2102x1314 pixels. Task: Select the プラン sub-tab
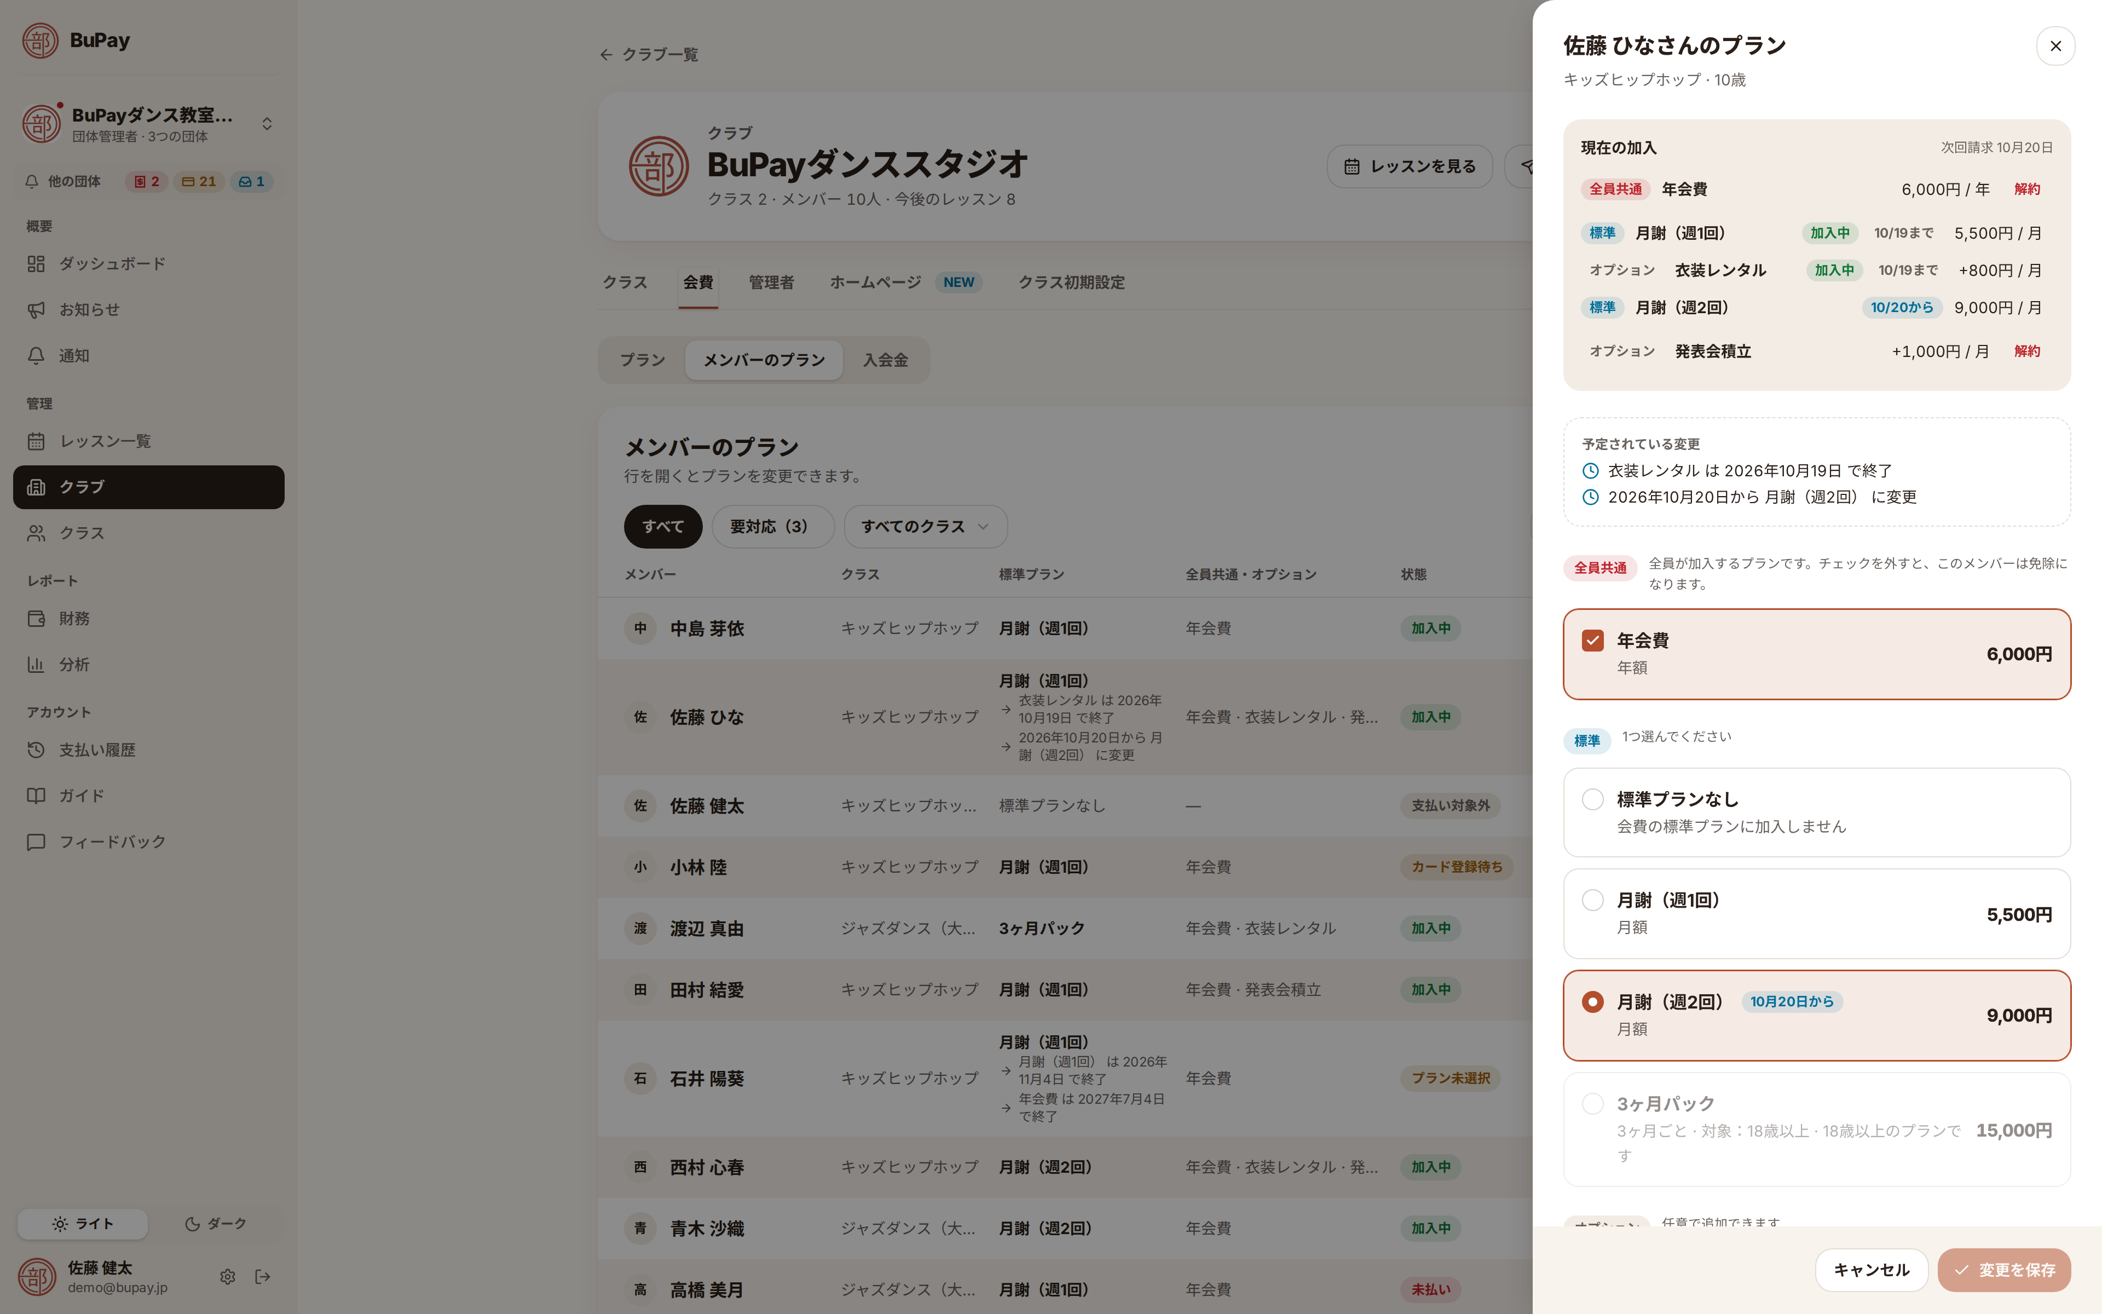point(643,360)
